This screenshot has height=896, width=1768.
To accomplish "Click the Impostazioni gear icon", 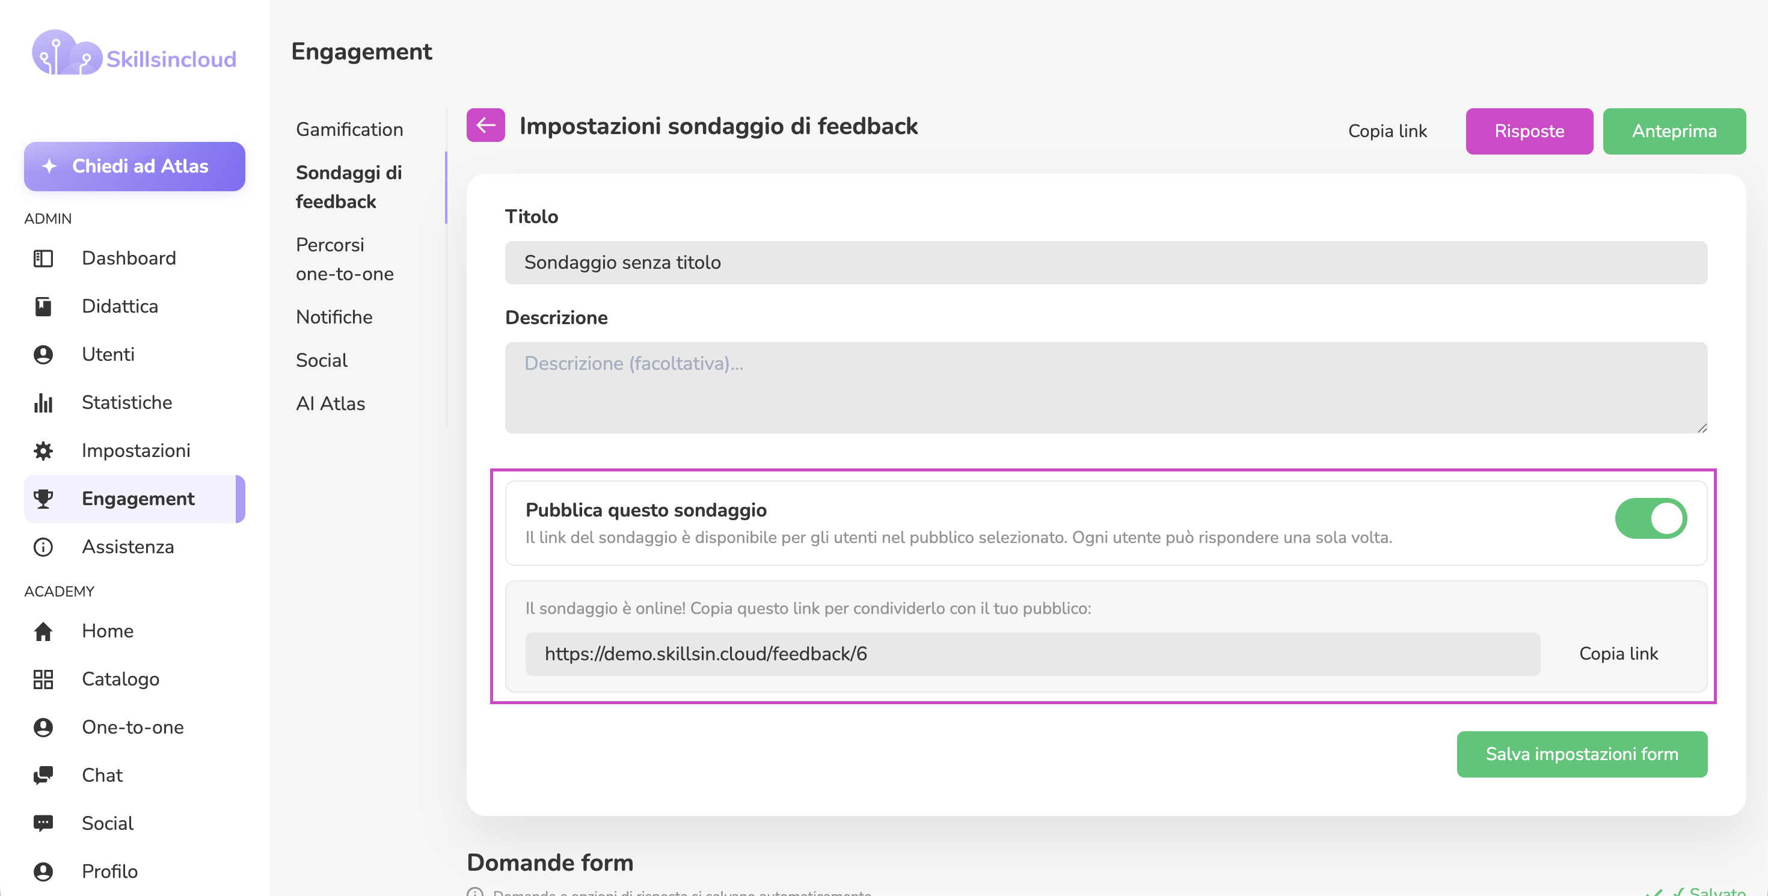I will [43, 451].
